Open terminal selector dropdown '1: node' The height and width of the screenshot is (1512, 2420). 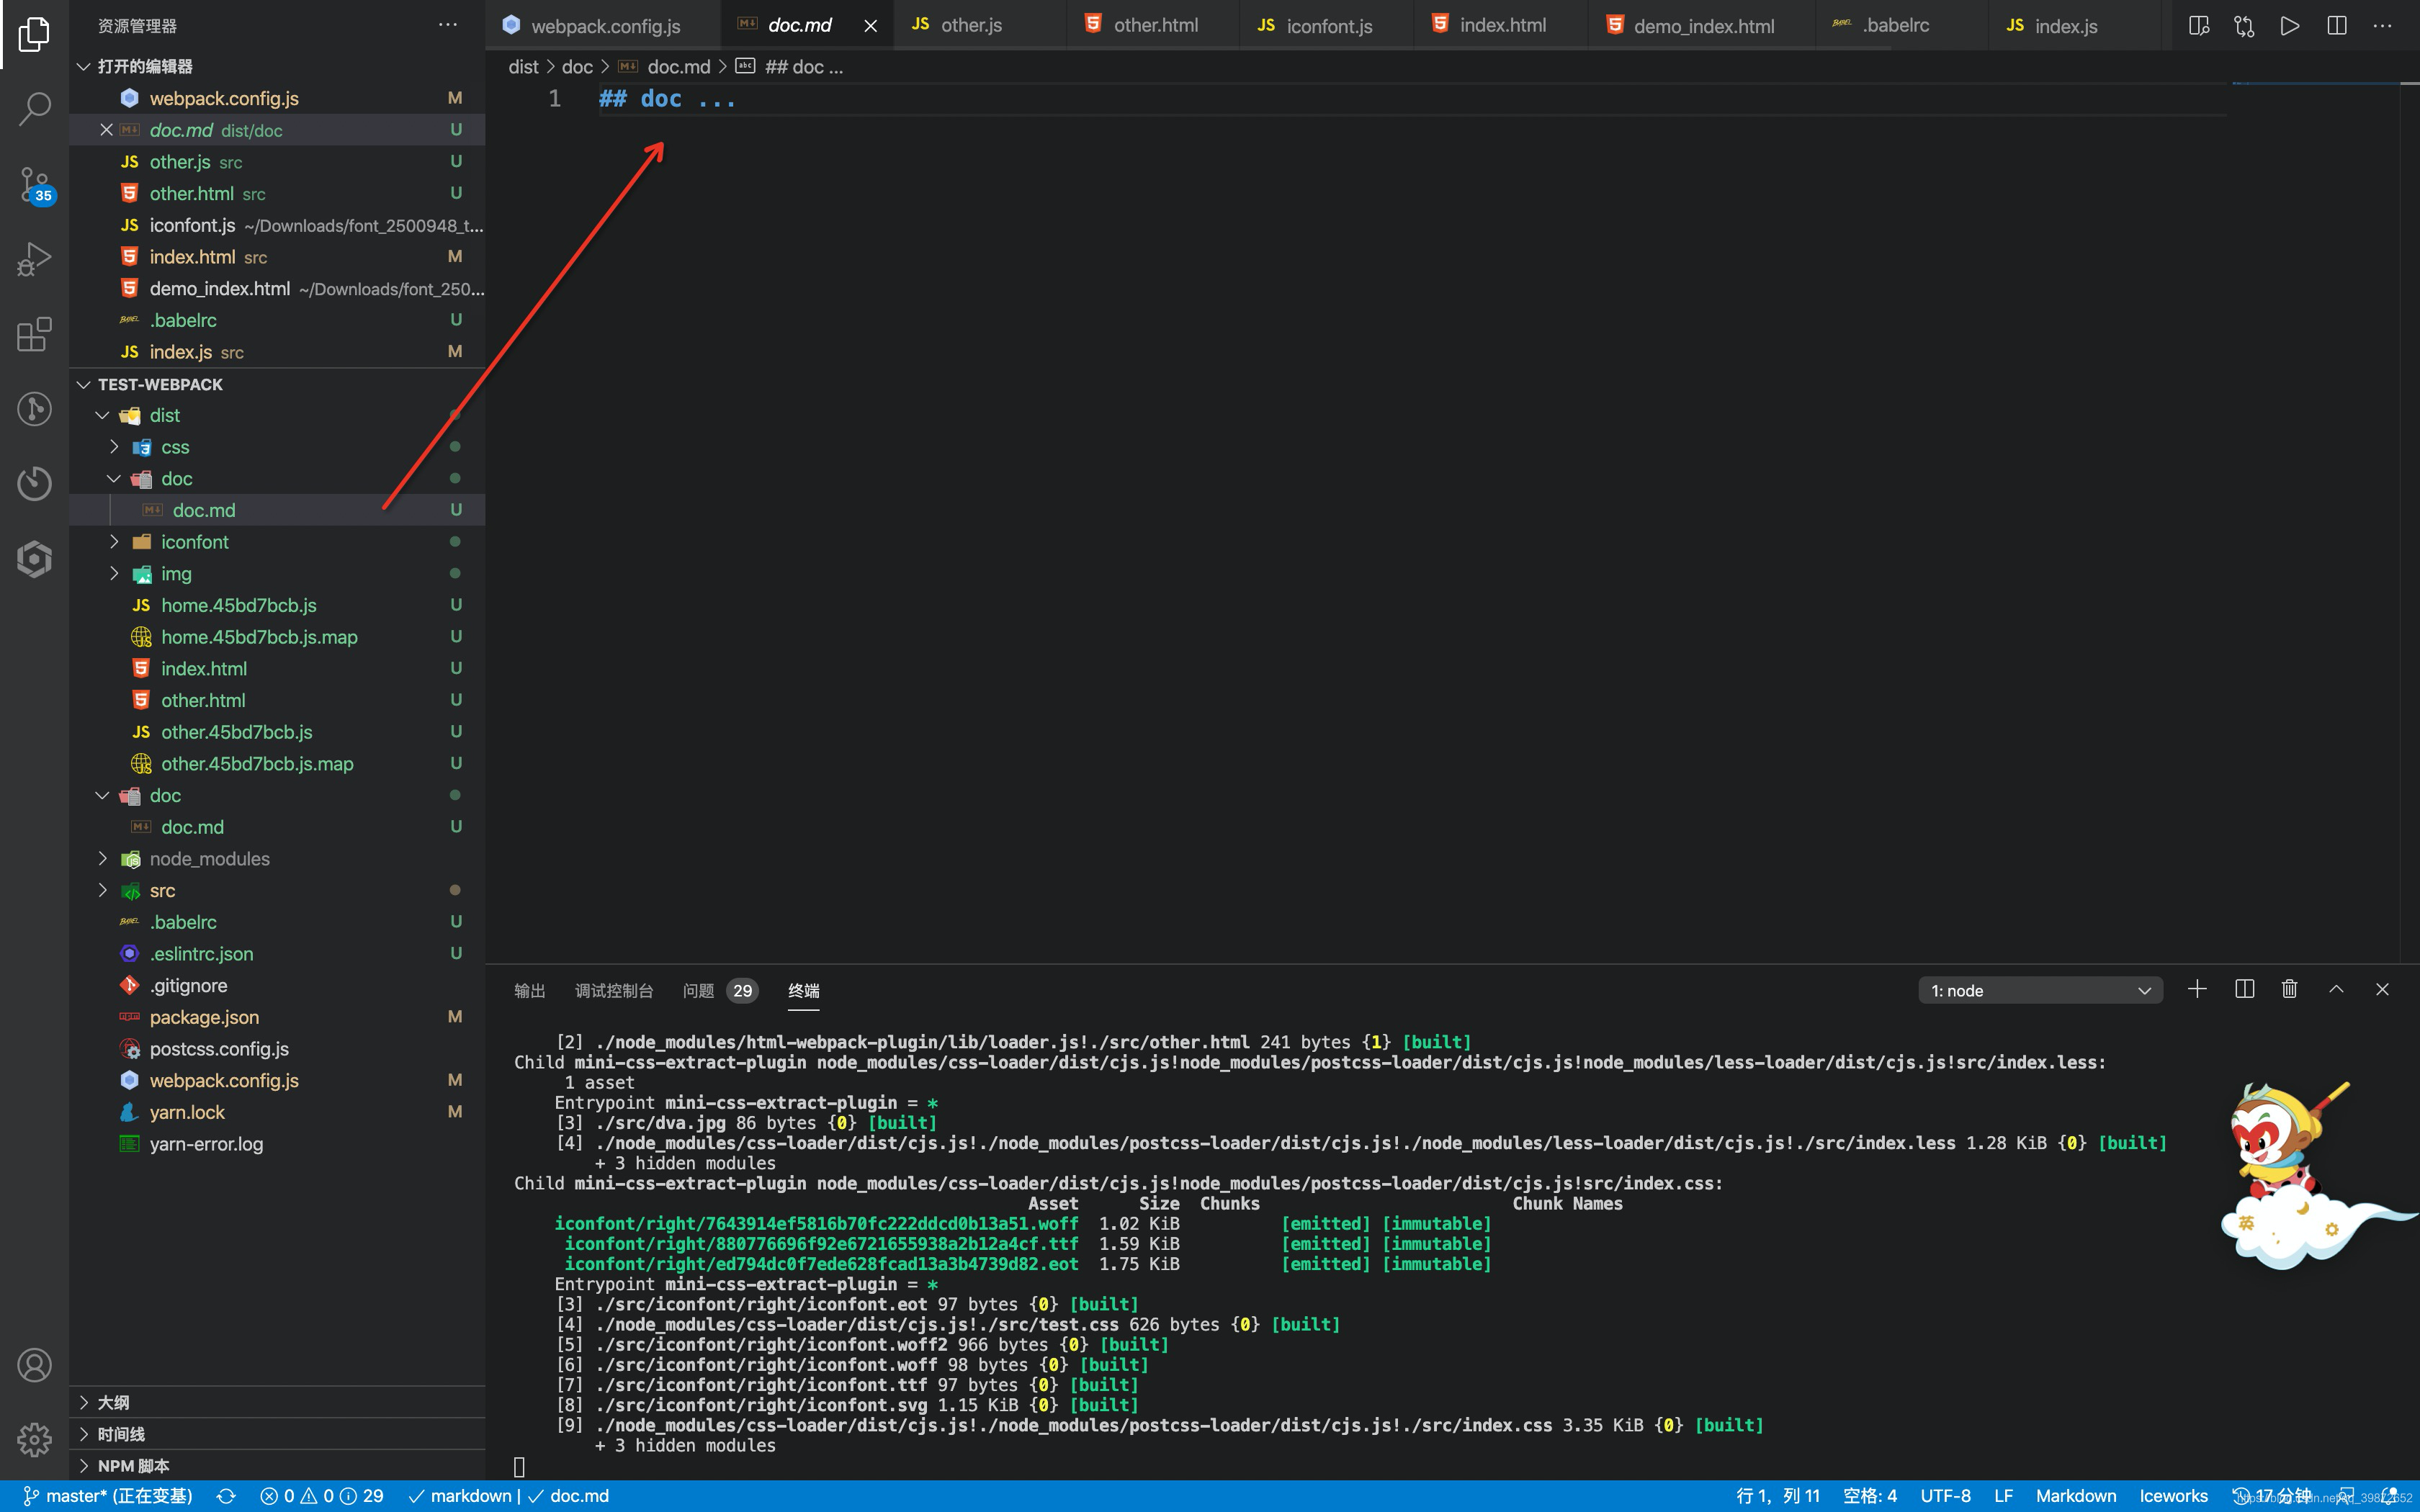2040,990
